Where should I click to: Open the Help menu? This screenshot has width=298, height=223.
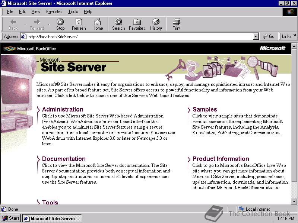click(x=88, y=12)
